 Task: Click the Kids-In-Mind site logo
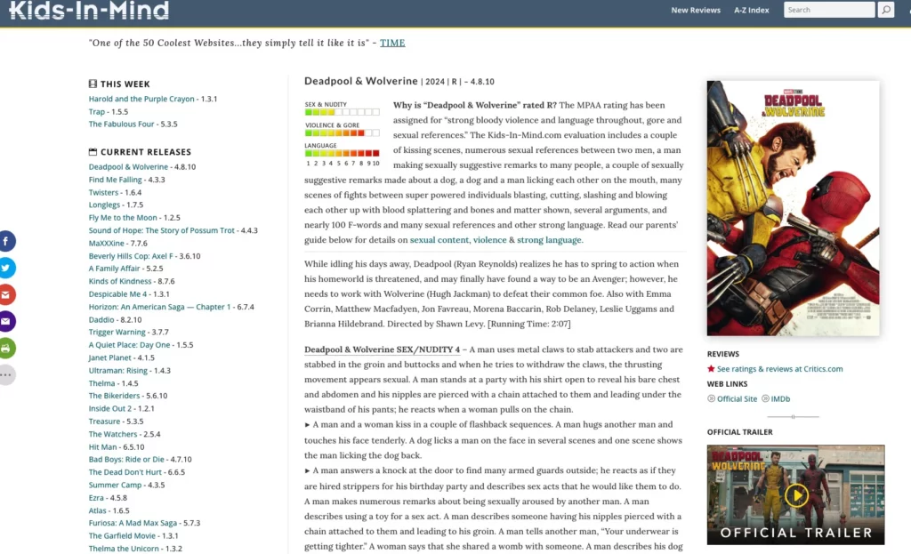(x=89, y=11)
